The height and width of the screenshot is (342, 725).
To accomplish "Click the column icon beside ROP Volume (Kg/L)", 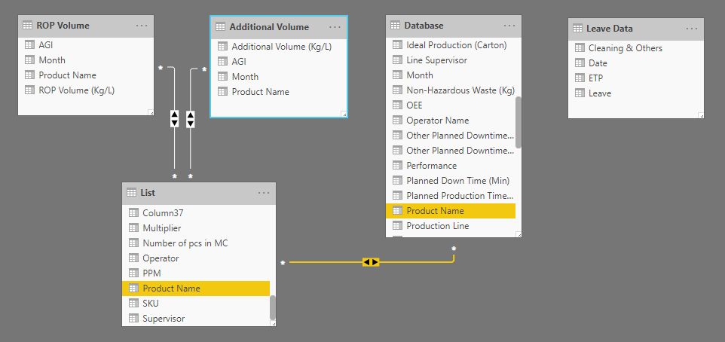I will click(29, 90).
